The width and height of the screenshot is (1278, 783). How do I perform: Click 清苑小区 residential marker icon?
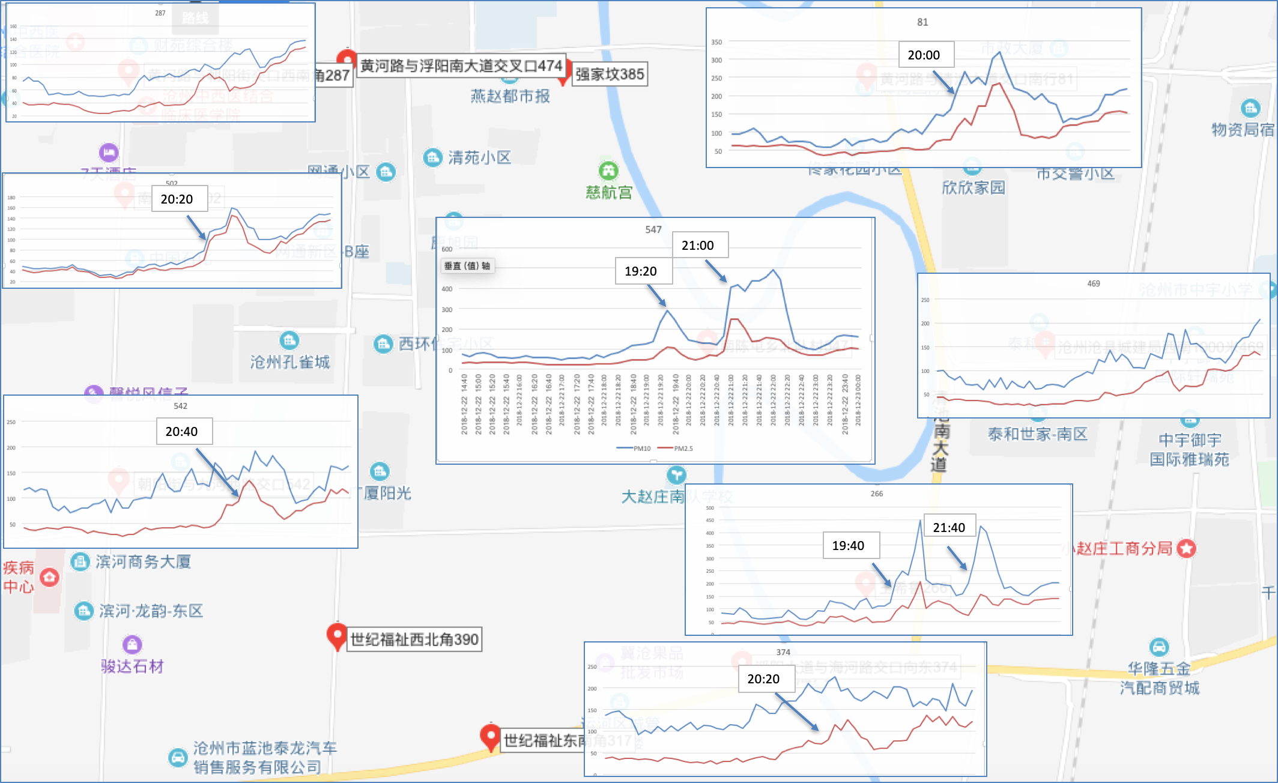[x=432, y=157]
